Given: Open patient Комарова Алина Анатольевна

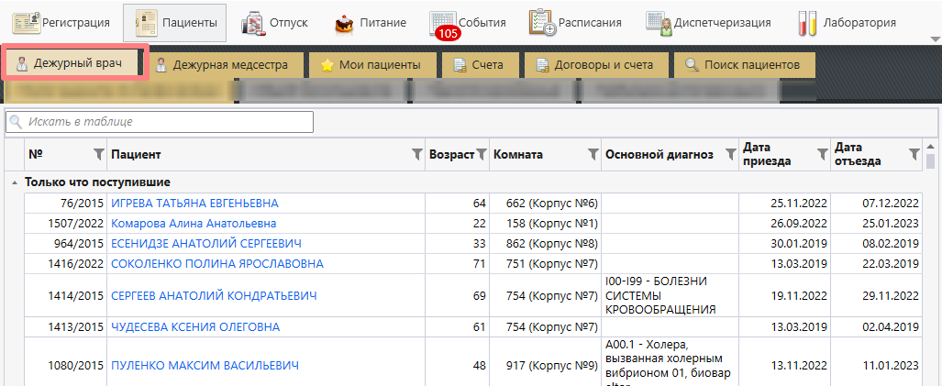Looking at the screenshot, I should click(194, 223).
